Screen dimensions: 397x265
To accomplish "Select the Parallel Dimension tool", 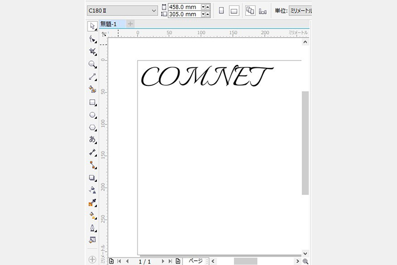I will [93, 153].
